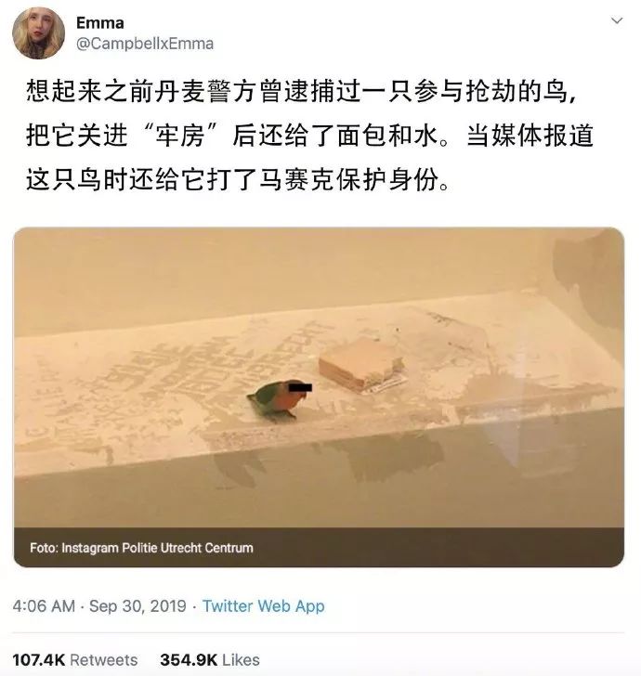Click the word Retweets label

pyautogui.click(x=103, y=659)
